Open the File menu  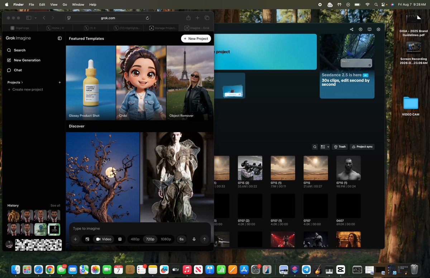[32, 5]
